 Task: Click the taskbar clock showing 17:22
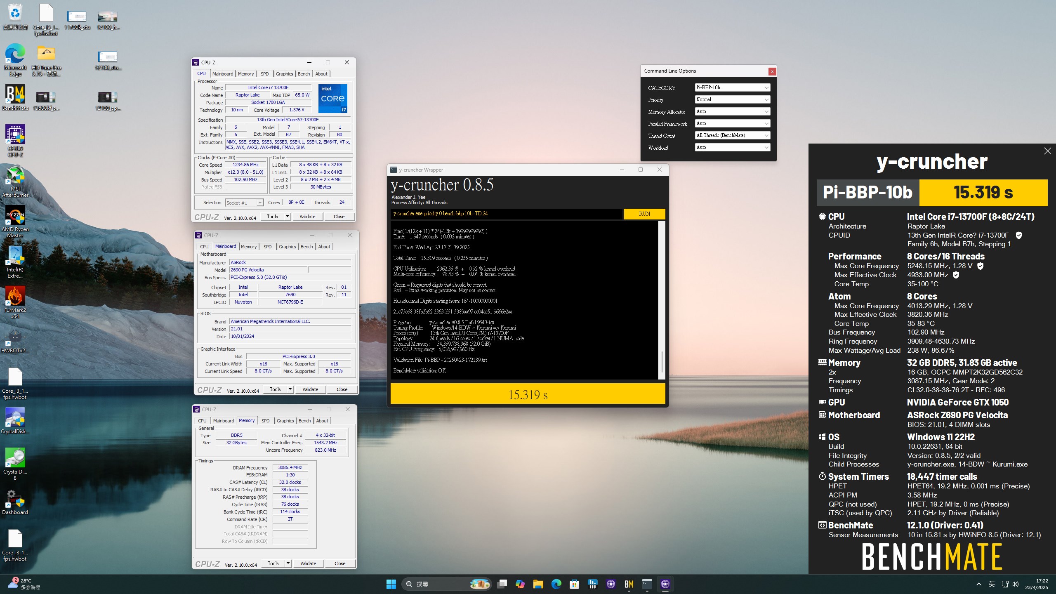pos(1036,584)
